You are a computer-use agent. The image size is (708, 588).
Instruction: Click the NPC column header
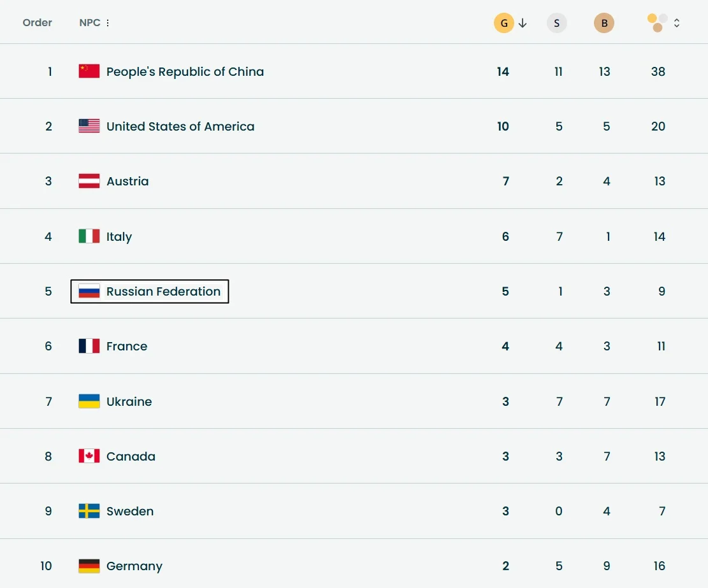[x=90, y=23]
